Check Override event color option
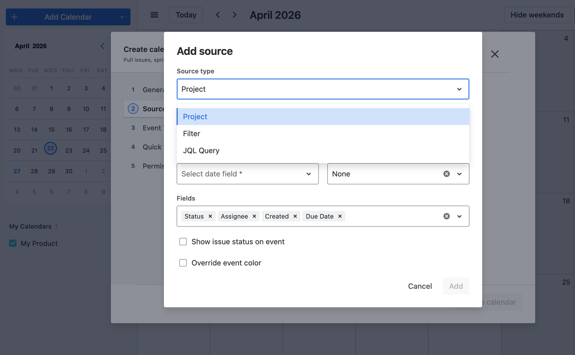The width and height of the screenshot is (575, 355). (x=183, y=263)
